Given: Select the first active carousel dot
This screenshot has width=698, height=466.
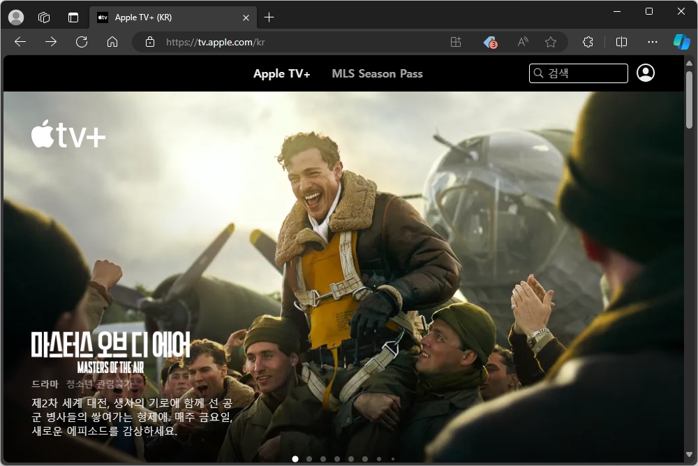Looking at the screenshot, I should (295, 459).
